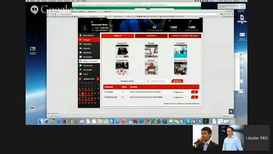273x154 pixels.
Task: Click red delete button in ПРОДАЮЩИЙ row
Action: 195,97
